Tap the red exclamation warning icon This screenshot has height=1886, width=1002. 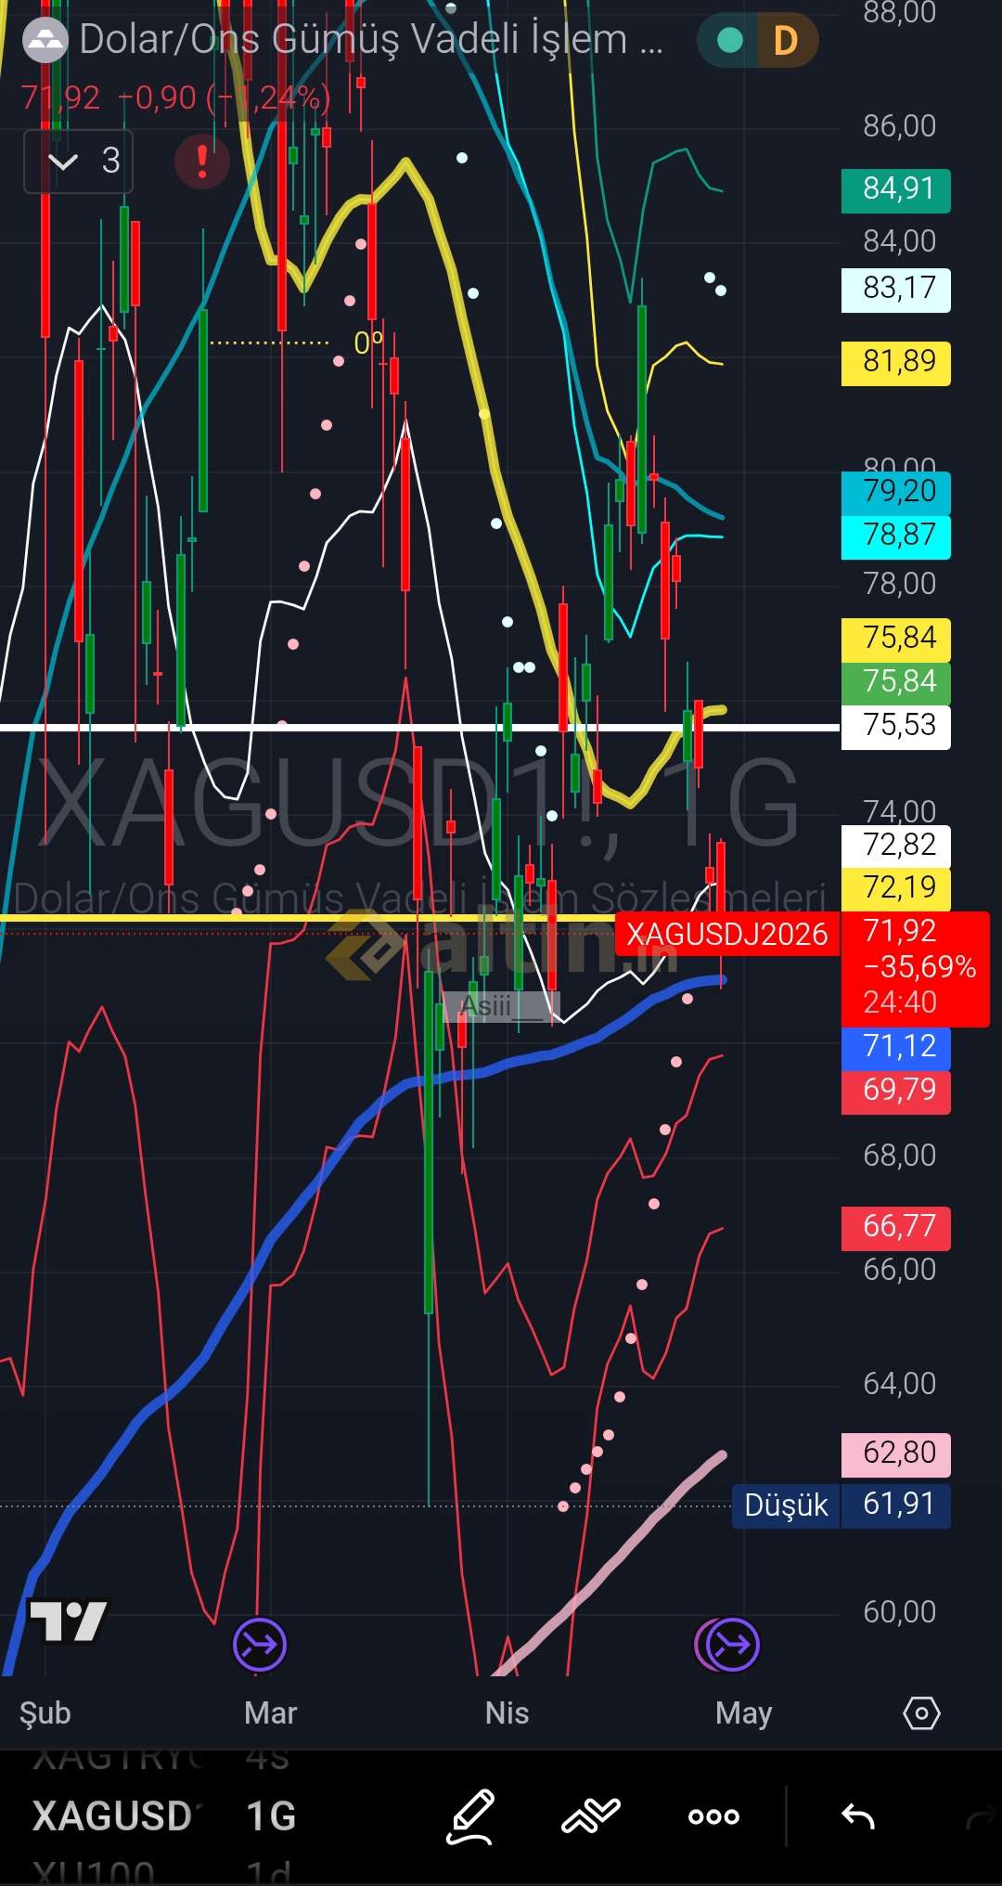[201, 161]
